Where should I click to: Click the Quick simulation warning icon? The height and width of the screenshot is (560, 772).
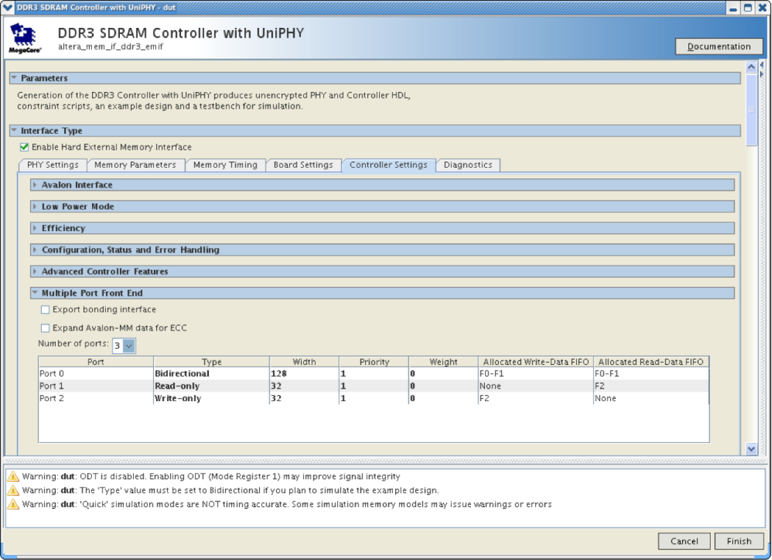click(12, 504)
